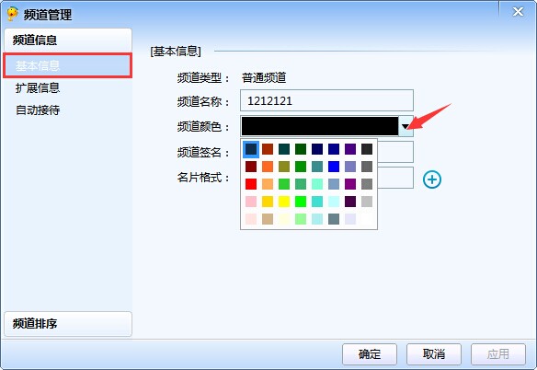Image resolution: width=537 pixels, height=370 pixels.
Task: Expand the 频道排序 section
Action: click(68, 324)
